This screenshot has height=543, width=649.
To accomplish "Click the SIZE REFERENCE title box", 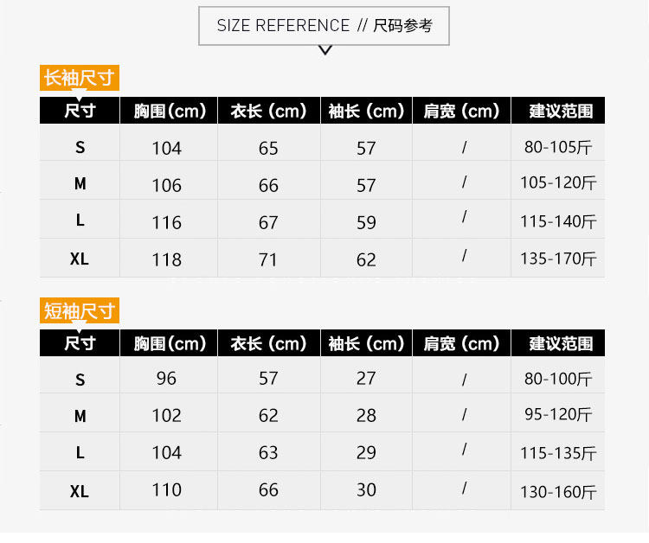I will pyautogui.click(x=324, y=26).
